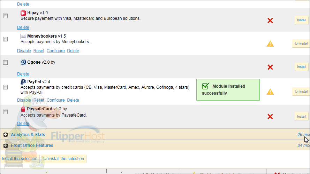Click the green checkmark in success message
The height and width of the screenshot is (174, 310).
[x=205, y=86]
